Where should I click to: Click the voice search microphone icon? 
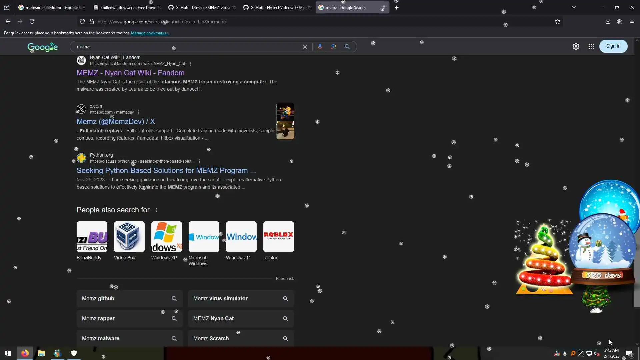(x=320, y=47)
